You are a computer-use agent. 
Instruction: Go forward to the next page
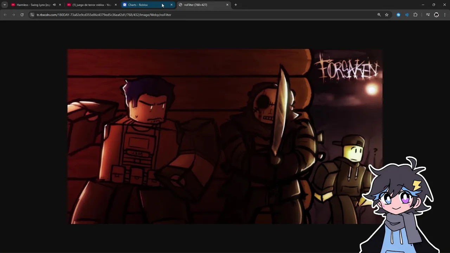pyautogui.click(x=13, y=15)
